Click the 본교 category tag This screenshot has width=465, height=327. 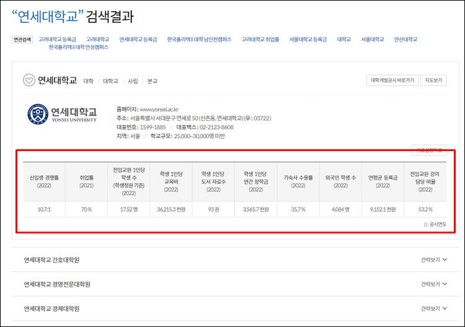coord(153,81)
